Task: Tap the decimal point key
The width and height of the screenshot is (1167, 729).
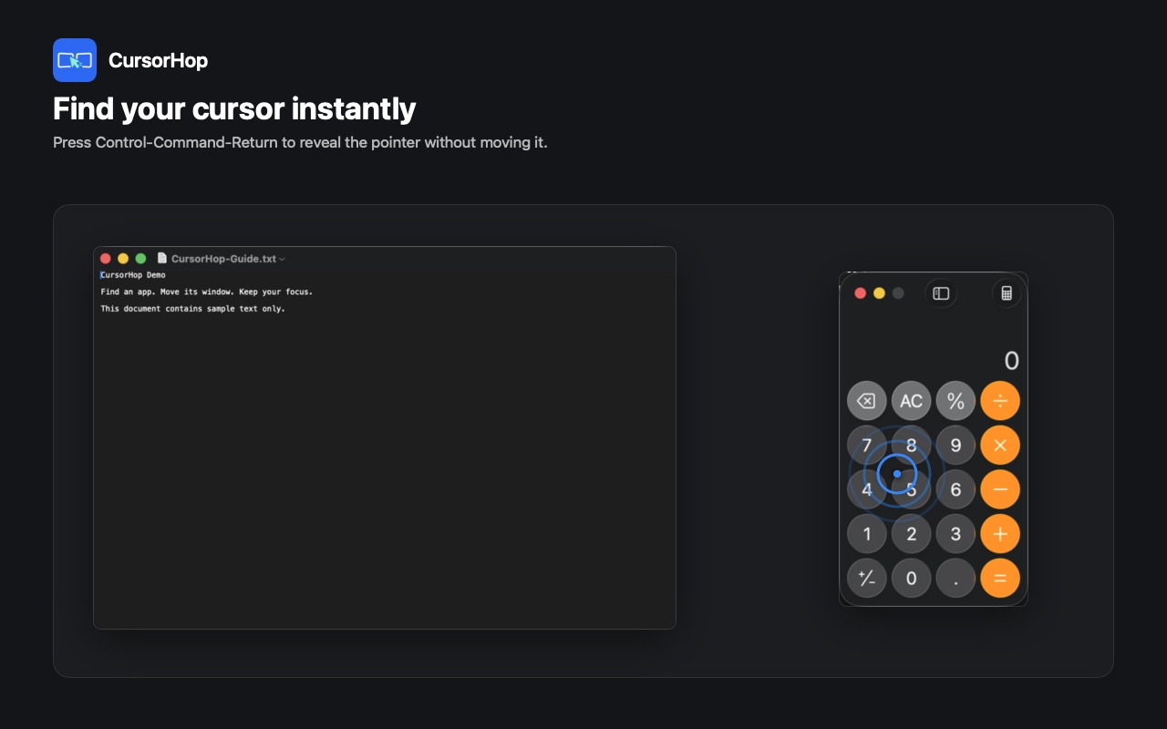Action: 955,578
